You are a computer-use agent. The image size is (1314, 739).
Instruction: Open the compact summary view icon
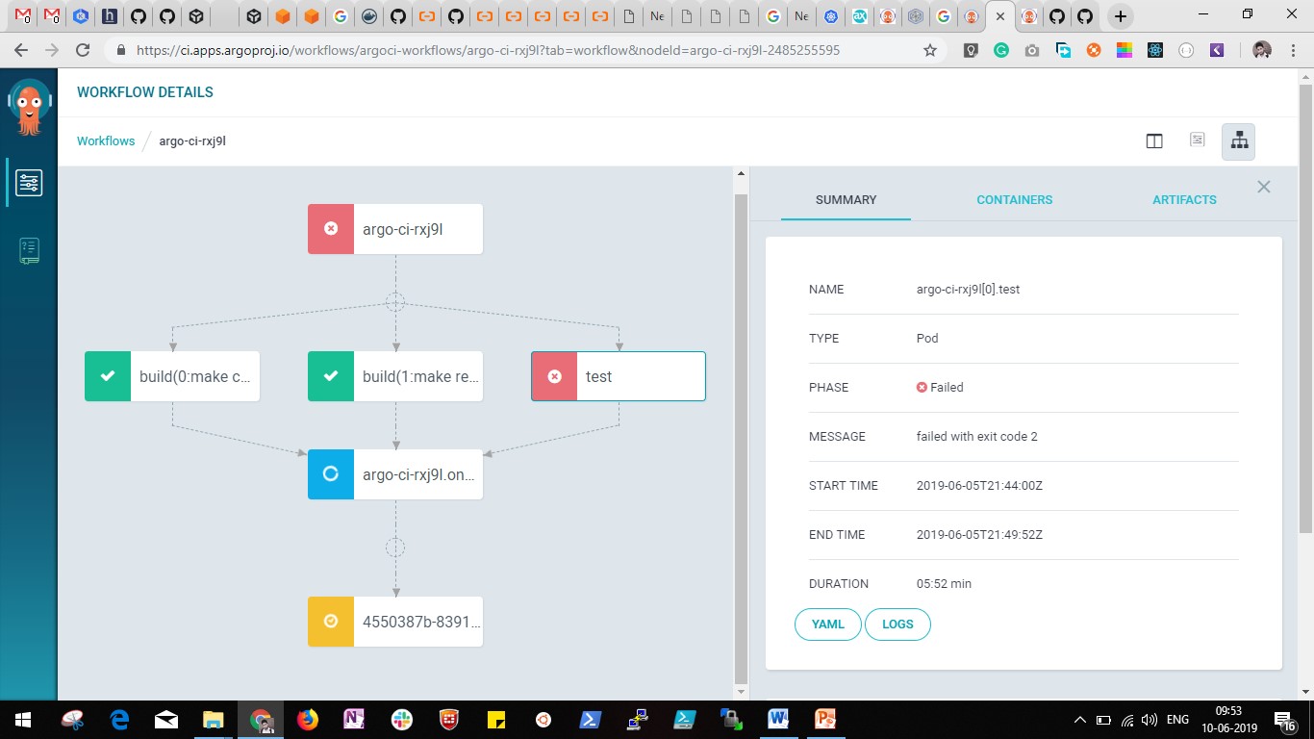pos(1197,140)
